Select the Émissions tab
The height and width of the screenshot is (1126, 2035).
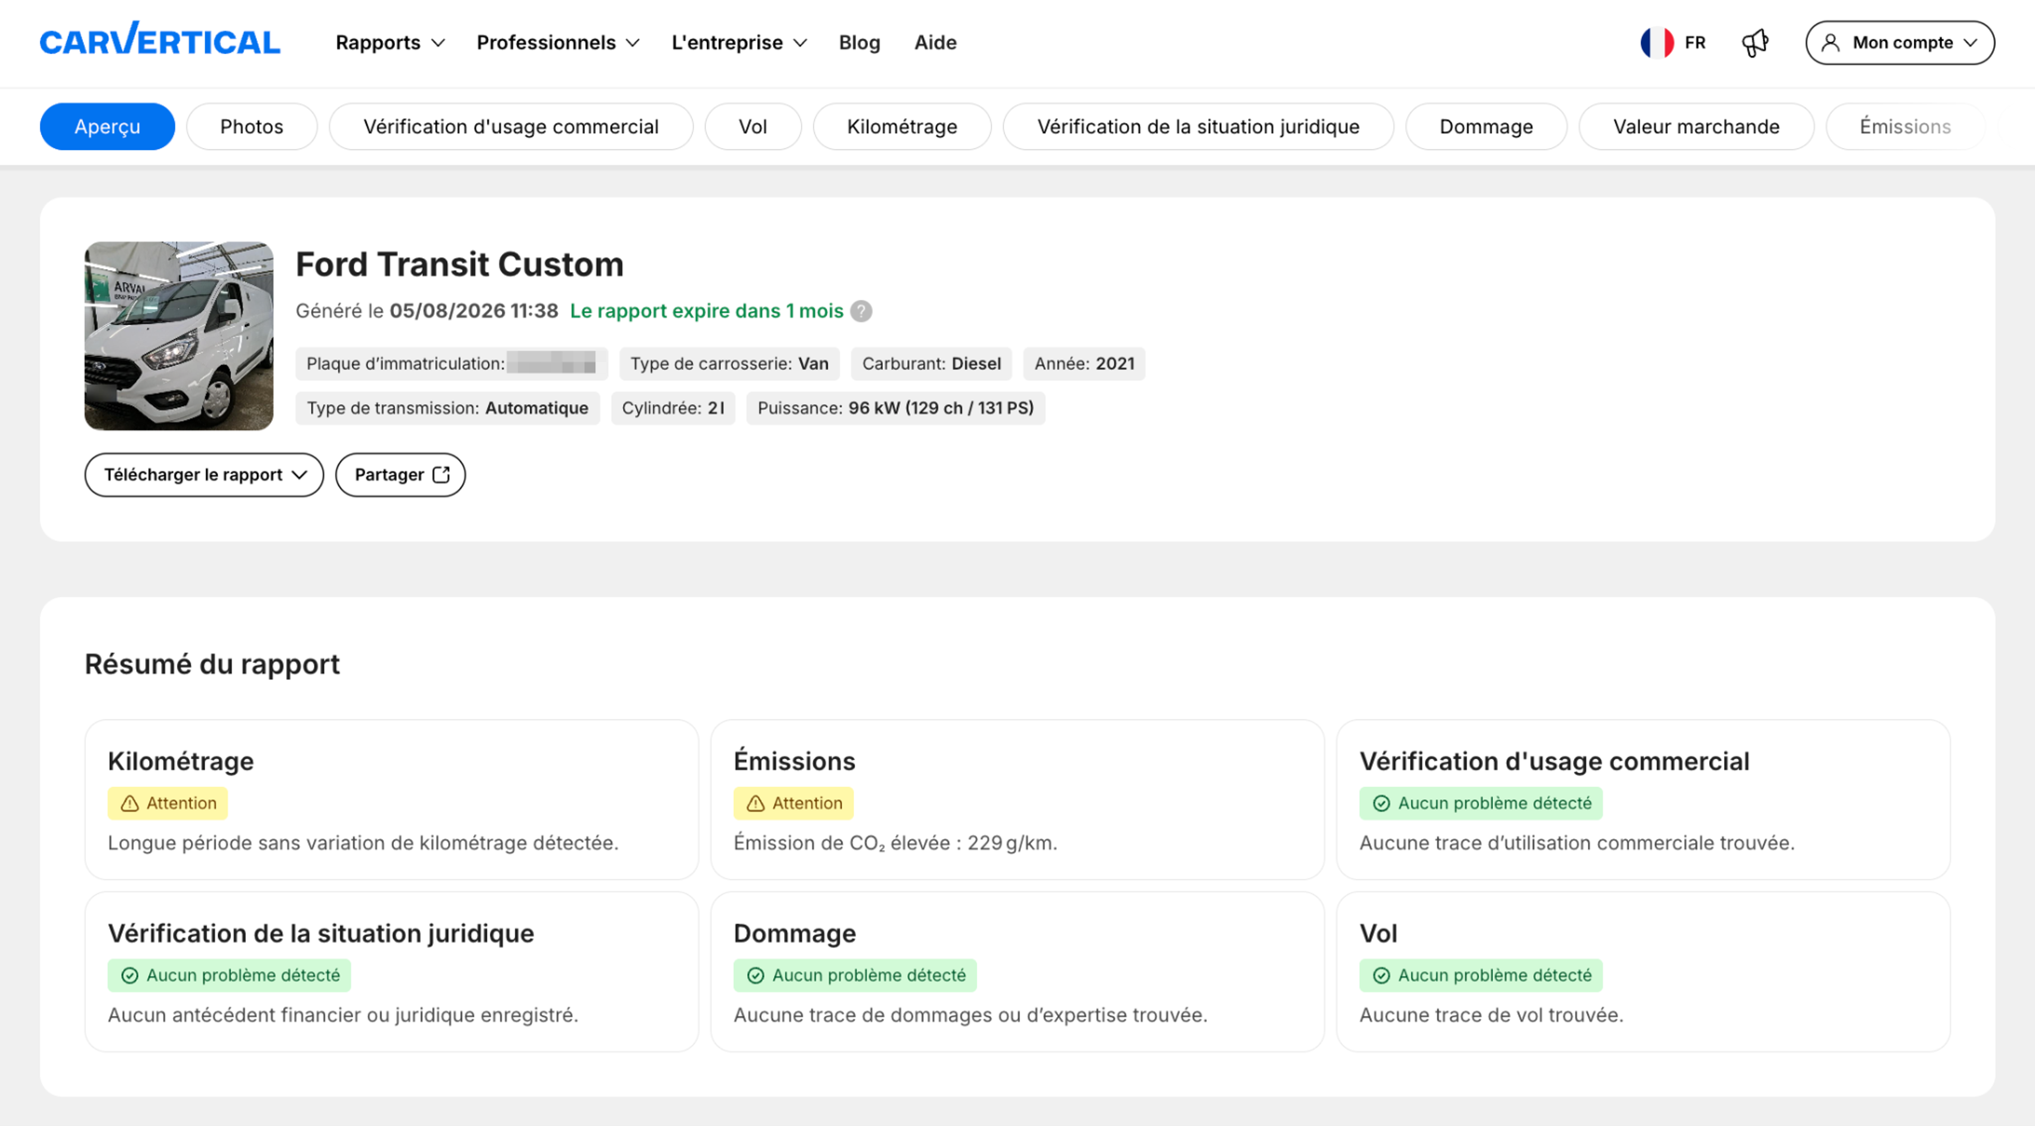(1905, 127)
